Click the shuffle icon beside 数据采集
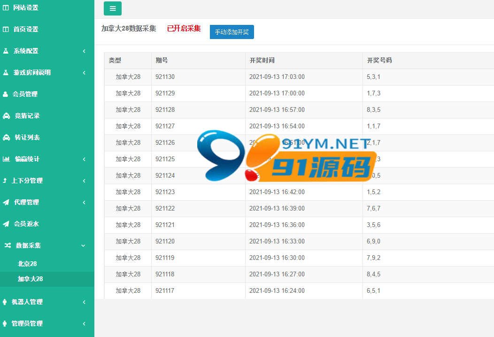The image size is (494, 337). 8,245
